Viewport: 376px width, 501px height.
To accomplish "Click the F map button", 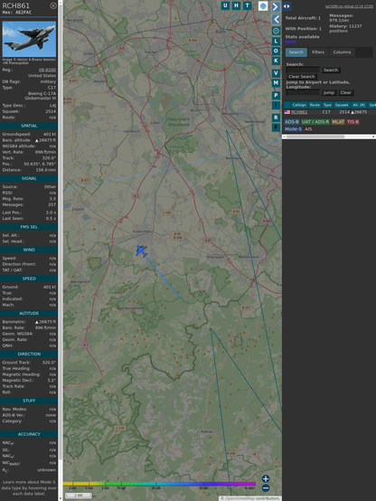I will point(276,128).
